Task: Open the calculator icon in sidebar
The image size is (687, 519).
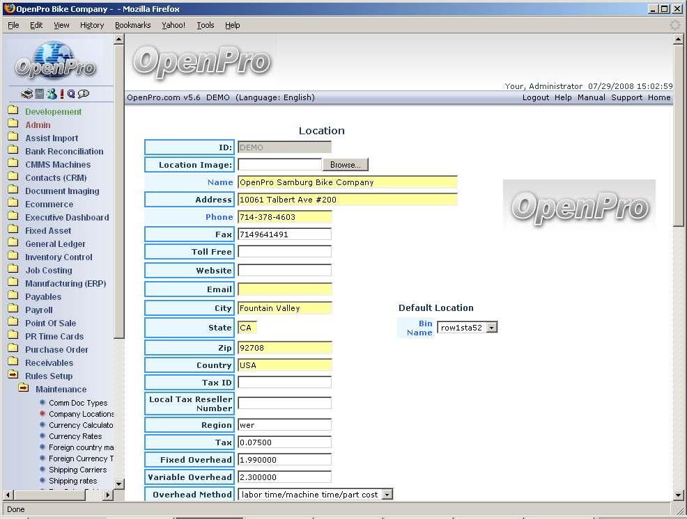Action: pos(40,94)
